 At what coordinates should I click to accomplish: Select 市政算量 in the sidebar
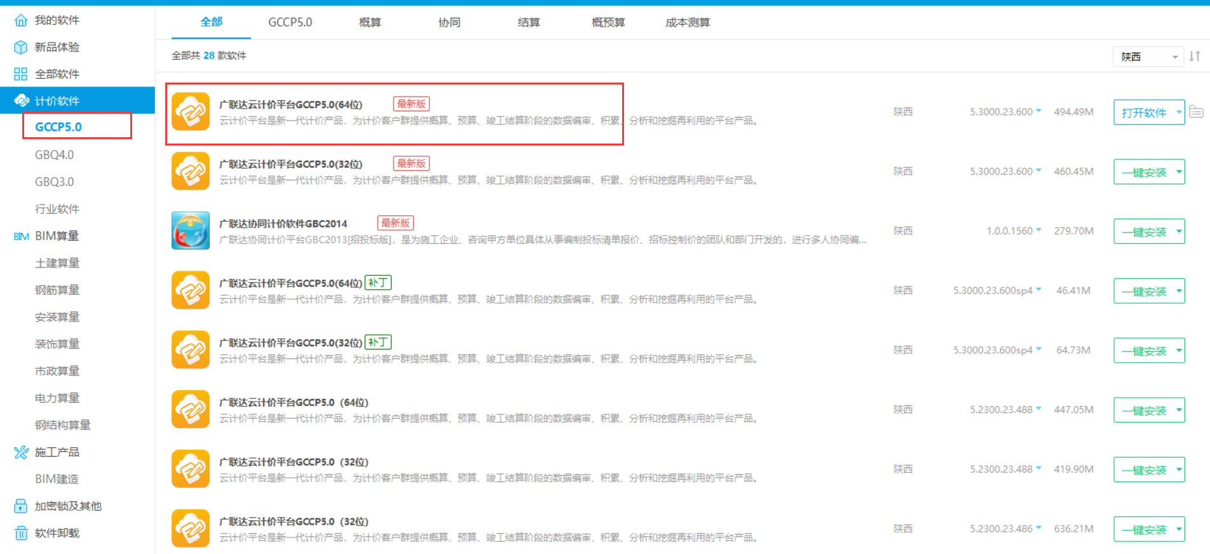point(57,371)
